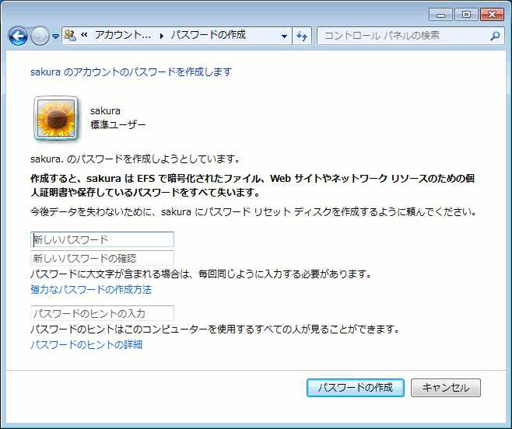Expand the « breadcrumb overflow chevron
This screenshot has width=512, height=429.
coord(83,36)
